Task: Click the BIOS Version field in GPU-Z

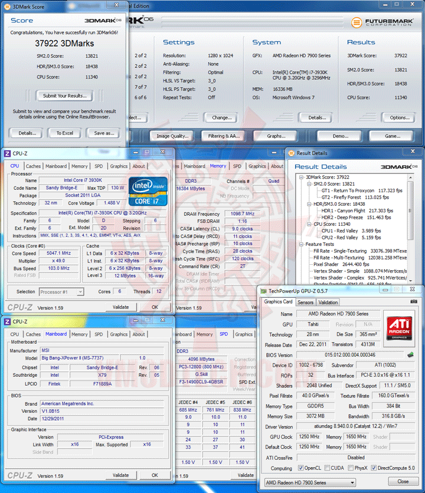Action: 350,354
